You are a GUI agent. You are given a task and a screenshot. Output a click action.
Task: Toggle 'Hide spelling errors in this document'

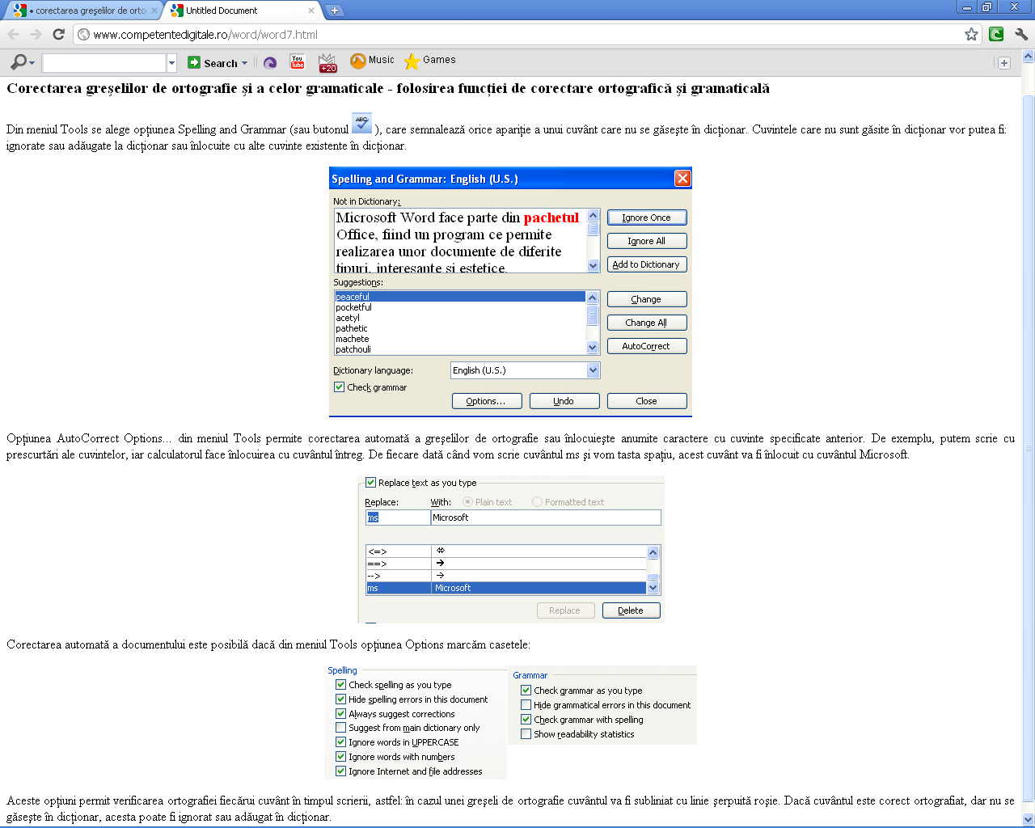(341, 699)
